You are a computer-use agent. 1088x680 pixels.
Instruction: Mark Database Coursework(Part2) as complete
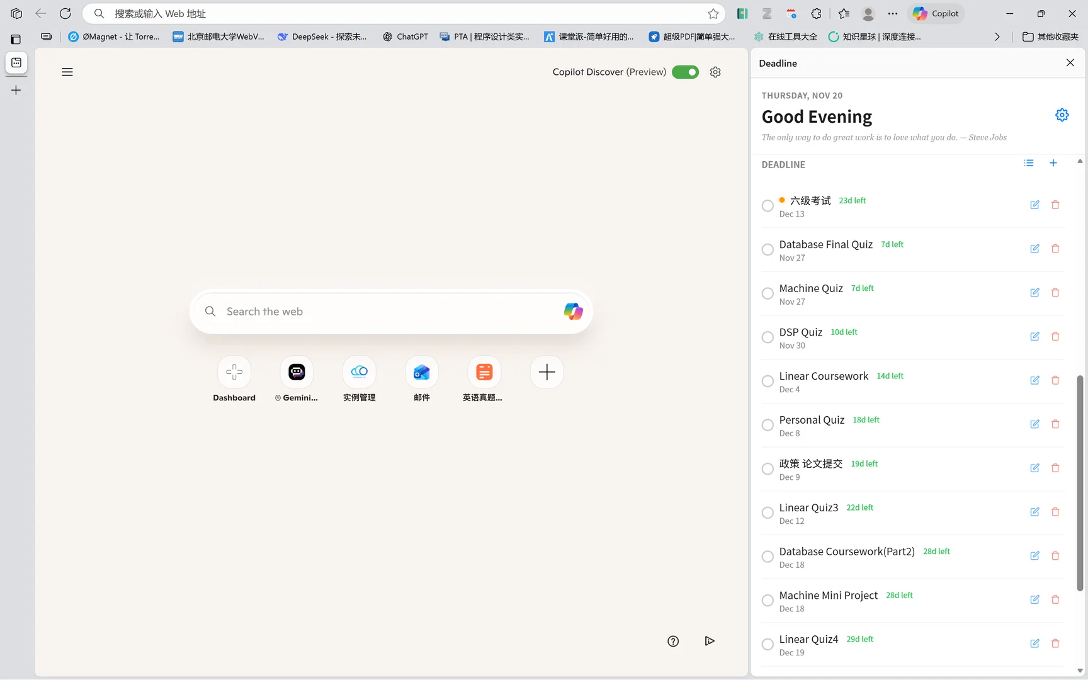pos(768,557)
